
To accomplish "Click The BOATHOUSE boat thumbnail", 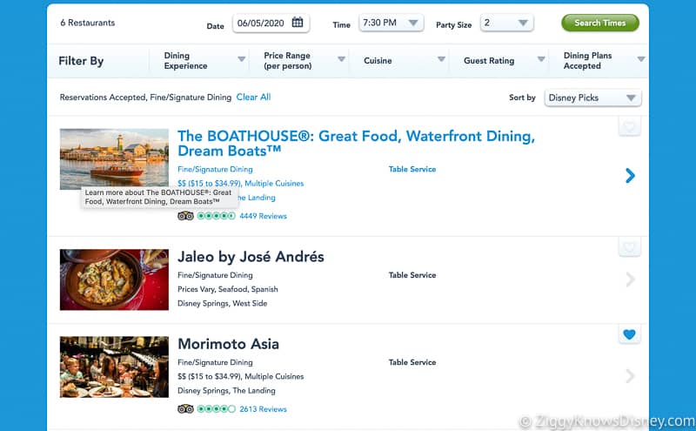I will [114, 159].
